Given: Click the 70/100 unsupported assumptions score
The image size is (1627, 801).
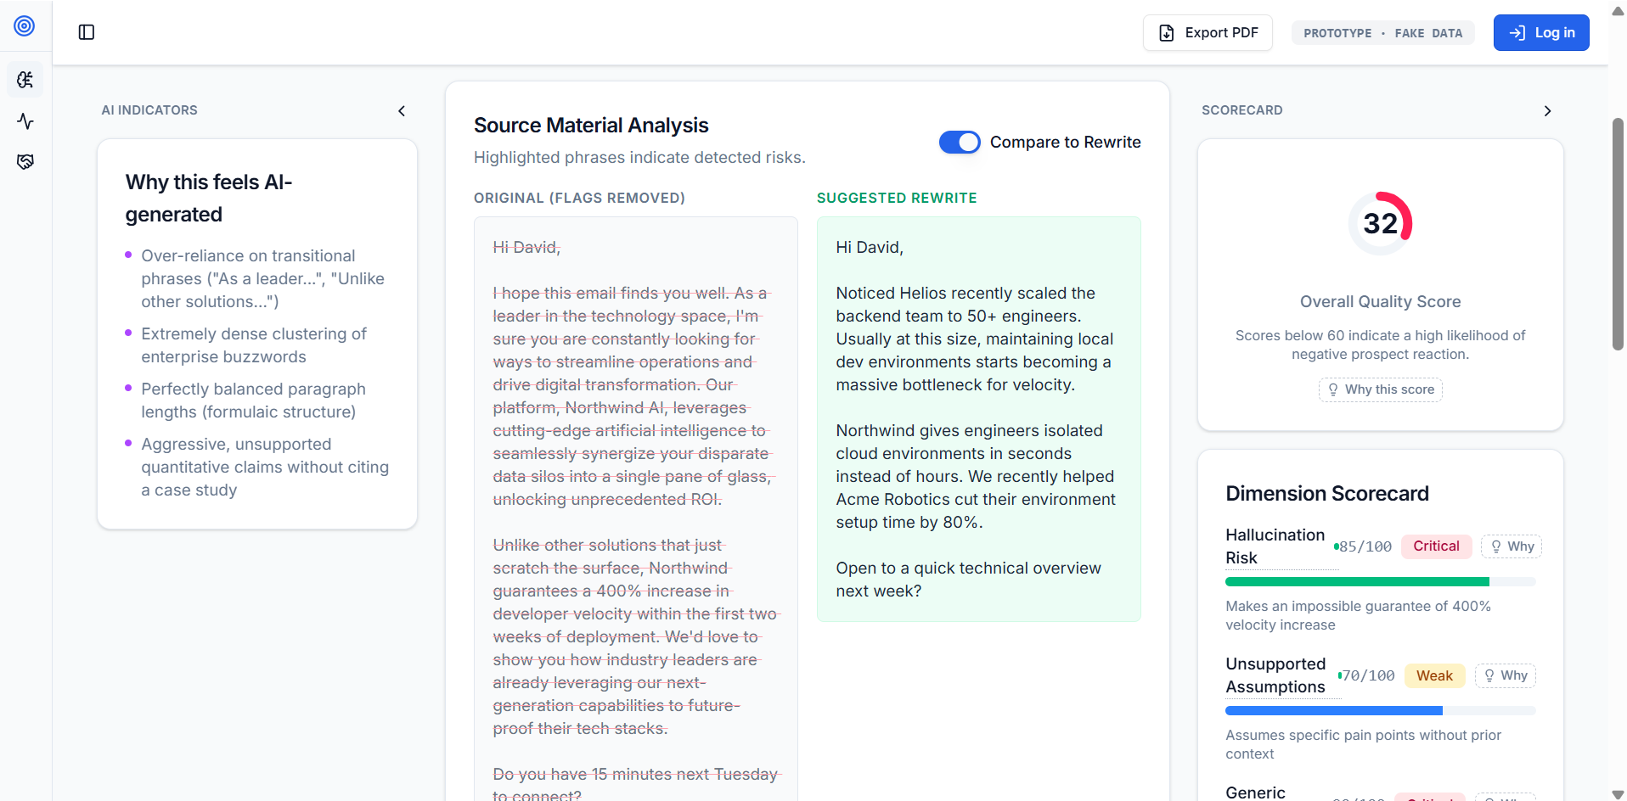Looking at the screenshot, I should [1369, 676].
